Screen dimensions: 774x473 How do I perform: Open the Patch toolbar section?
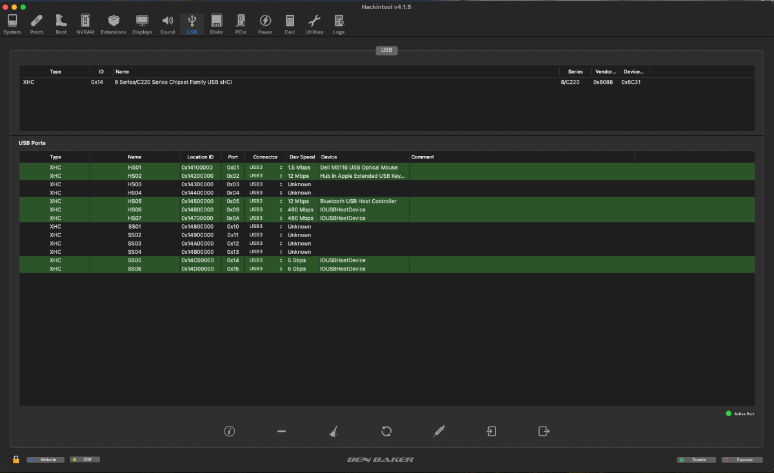pyautogui.click(x=37, y=24)
